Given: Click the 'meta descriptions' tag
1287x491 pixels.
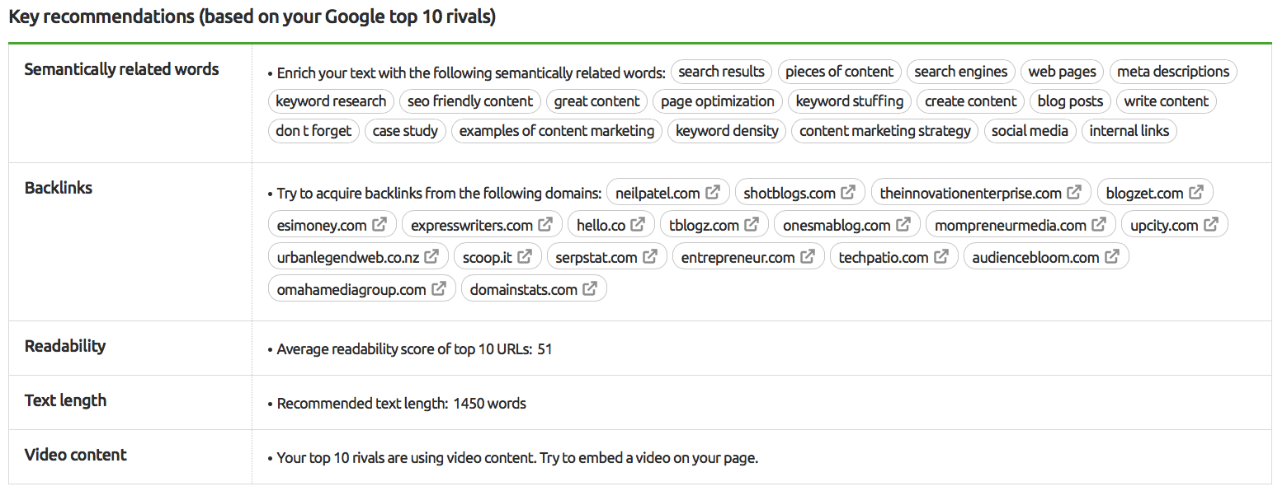Looking at the screenshot, I should click(1173, 72).
